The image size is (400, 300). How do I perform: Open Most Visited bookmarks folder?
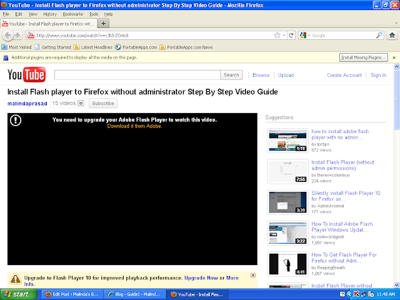coord(17,47)
